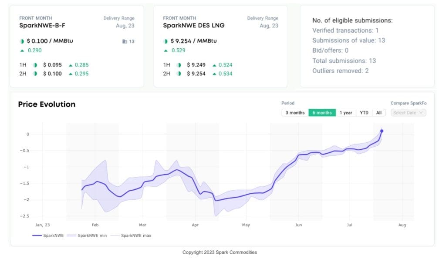This screenshot has height=259, width=446.
Task: Click 'Outliers removed: 2' text
Action: [x=341, y=71]
